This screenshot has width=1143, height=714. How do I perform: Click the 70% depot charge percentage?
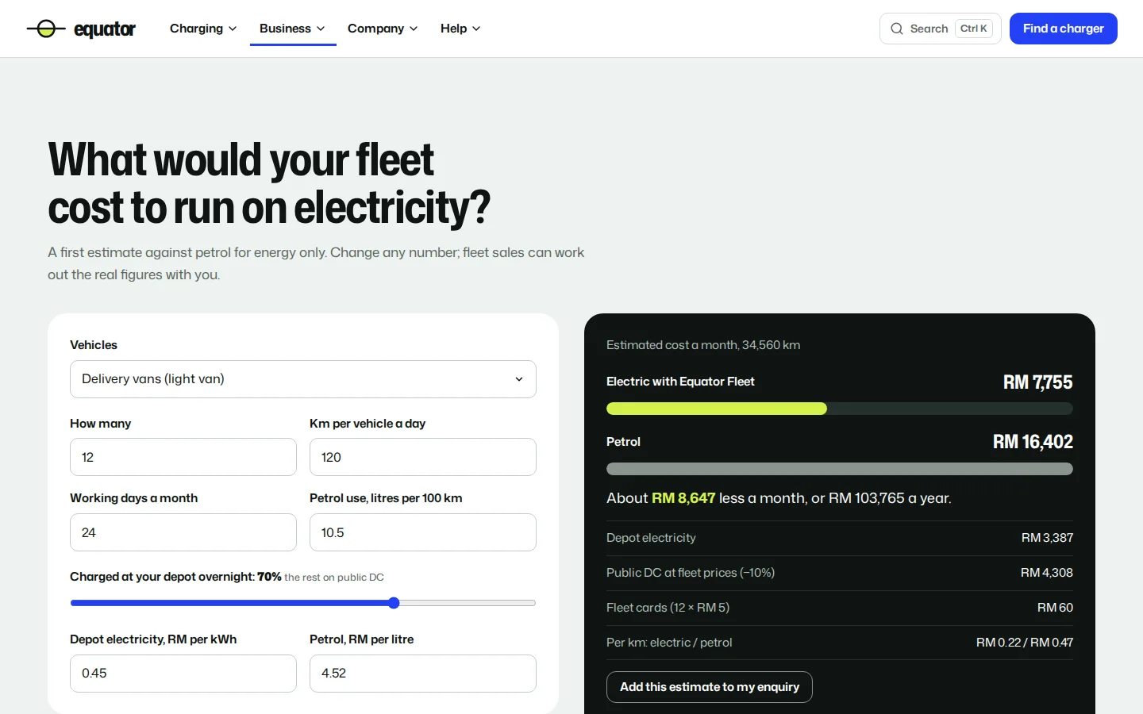[x=269, y=577]
